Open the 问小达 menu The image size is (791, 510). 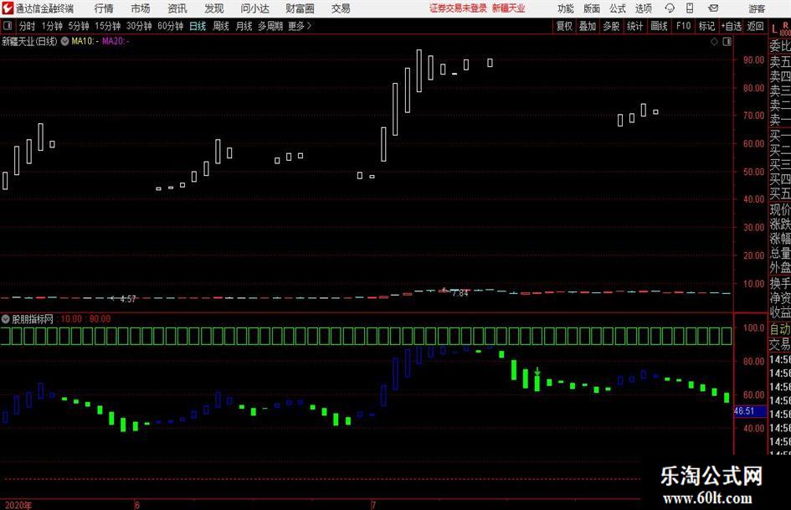pyautogui.click(x=254, y=8)
